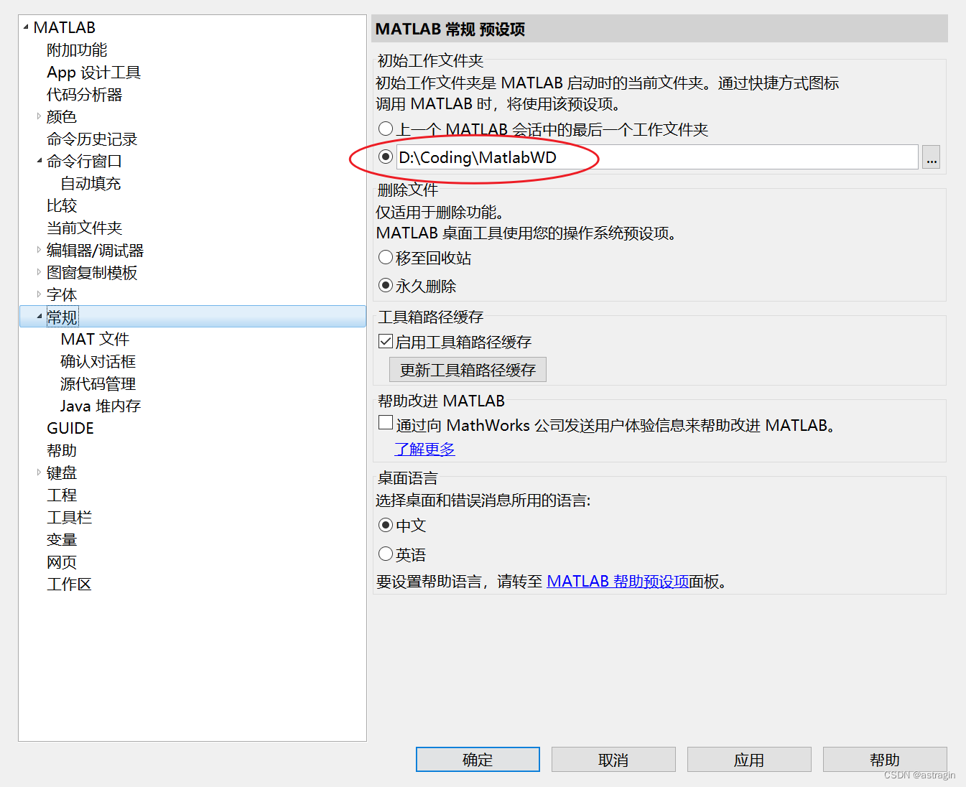Image resolution: width=966 pixels, height=787 pixels.
Task: Click the 更新工具箱路径缓存 button
Action: [x=468, y=369]
